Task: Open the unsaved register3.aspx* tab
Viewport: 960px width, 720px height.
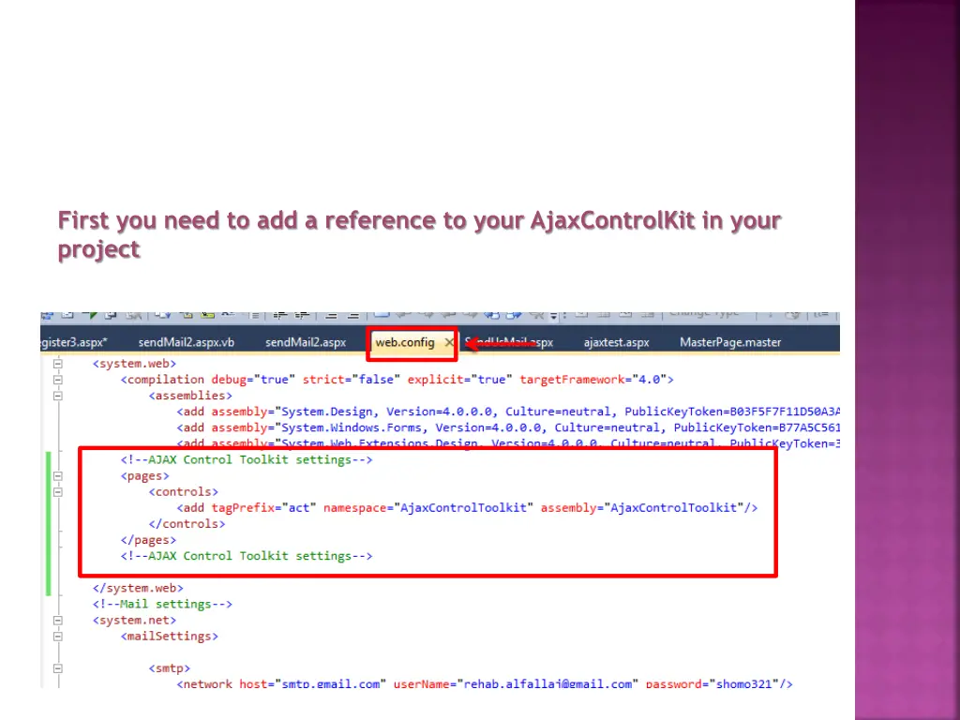Action: click(x=74, y=342)
